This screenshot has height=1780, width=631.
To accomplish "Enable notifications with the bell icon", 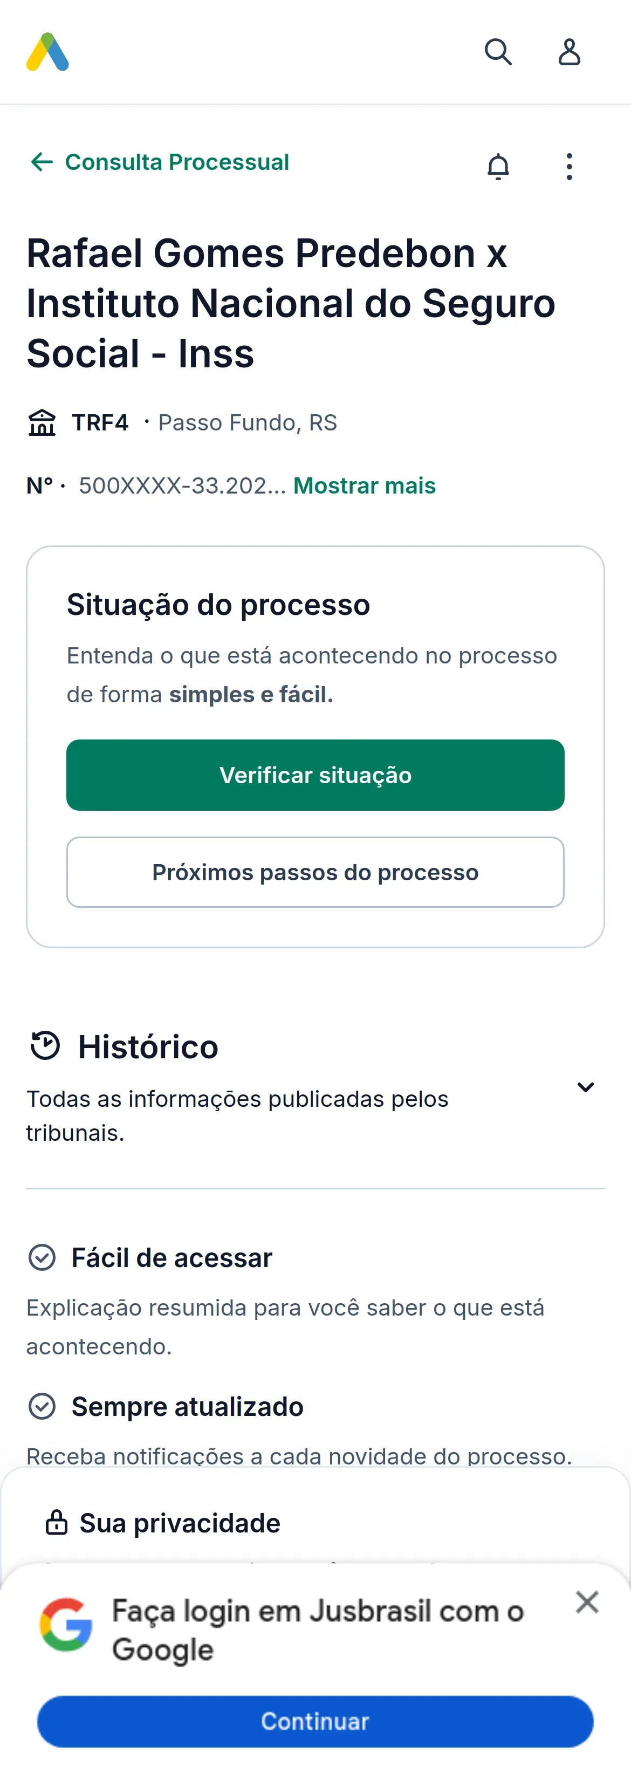I will coord(498,167).
